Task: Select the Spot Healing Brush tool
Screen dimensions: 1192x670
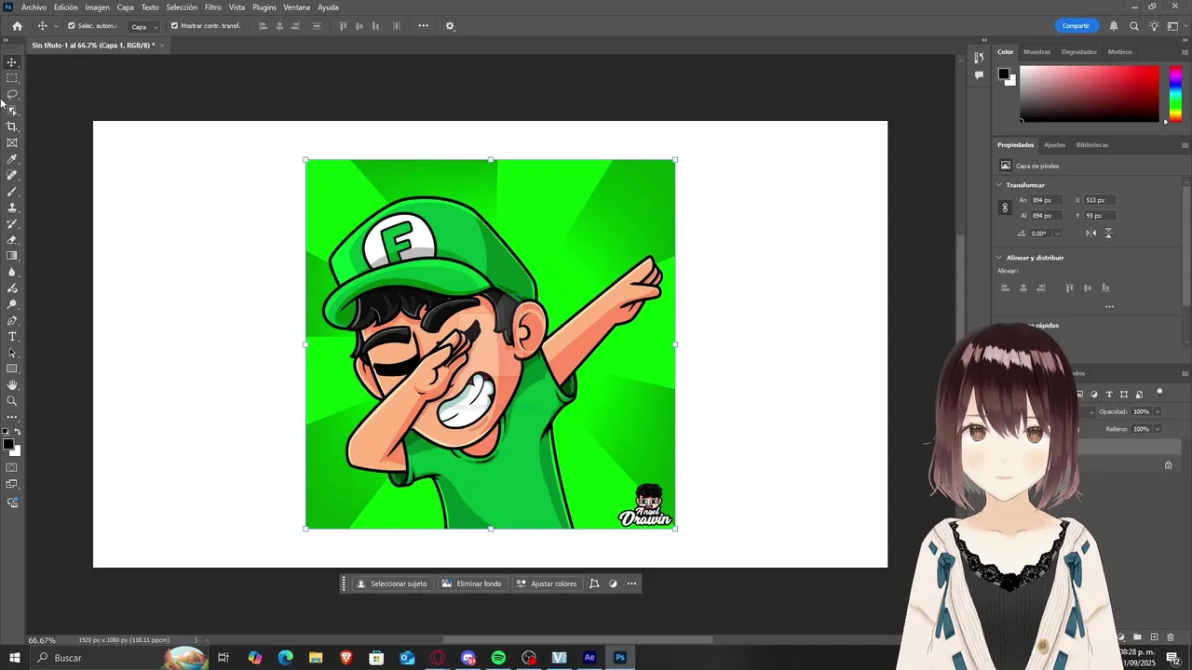Action: pyautogui.click(x=12, y=175)
